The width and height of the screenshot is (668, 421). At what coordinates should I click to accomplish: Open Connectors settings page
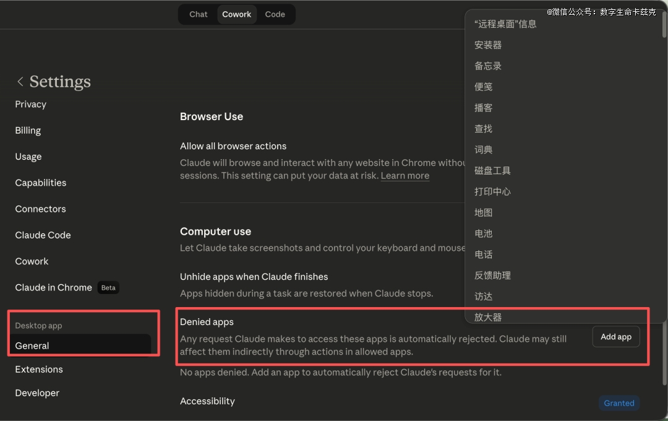(41, 209)
